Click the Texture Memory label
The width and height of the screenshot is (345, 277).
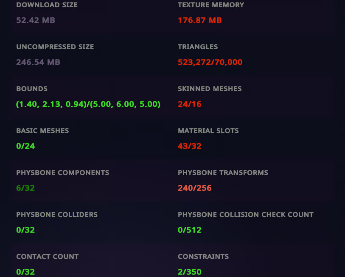[211, 5]
